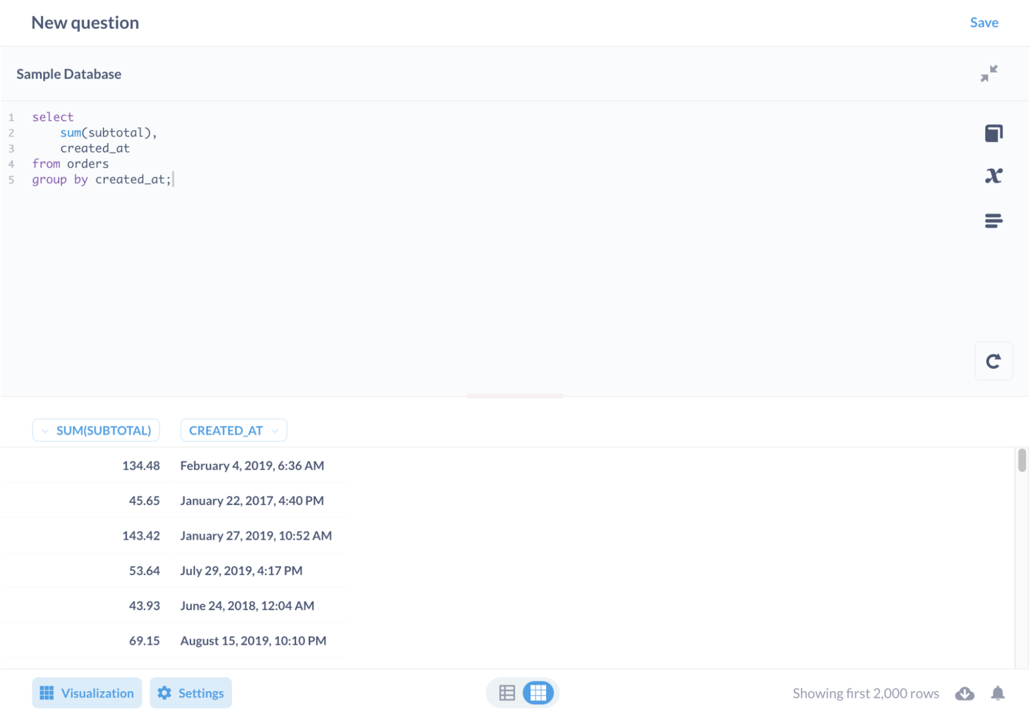
Task: Rename the New question title
Action: [x=85, y=22]
